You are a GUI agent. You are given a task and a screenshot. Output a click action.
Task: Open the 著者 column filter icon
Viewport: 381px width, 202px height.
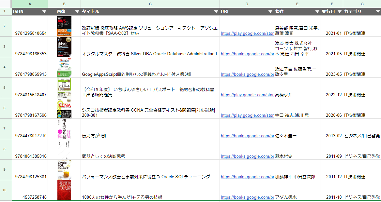point(317,11)
